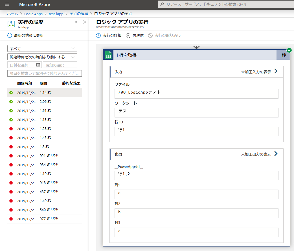Click the 最新の情報に更新 refresh button
This screenshot has height=251, width=294.
pos(25,35)
